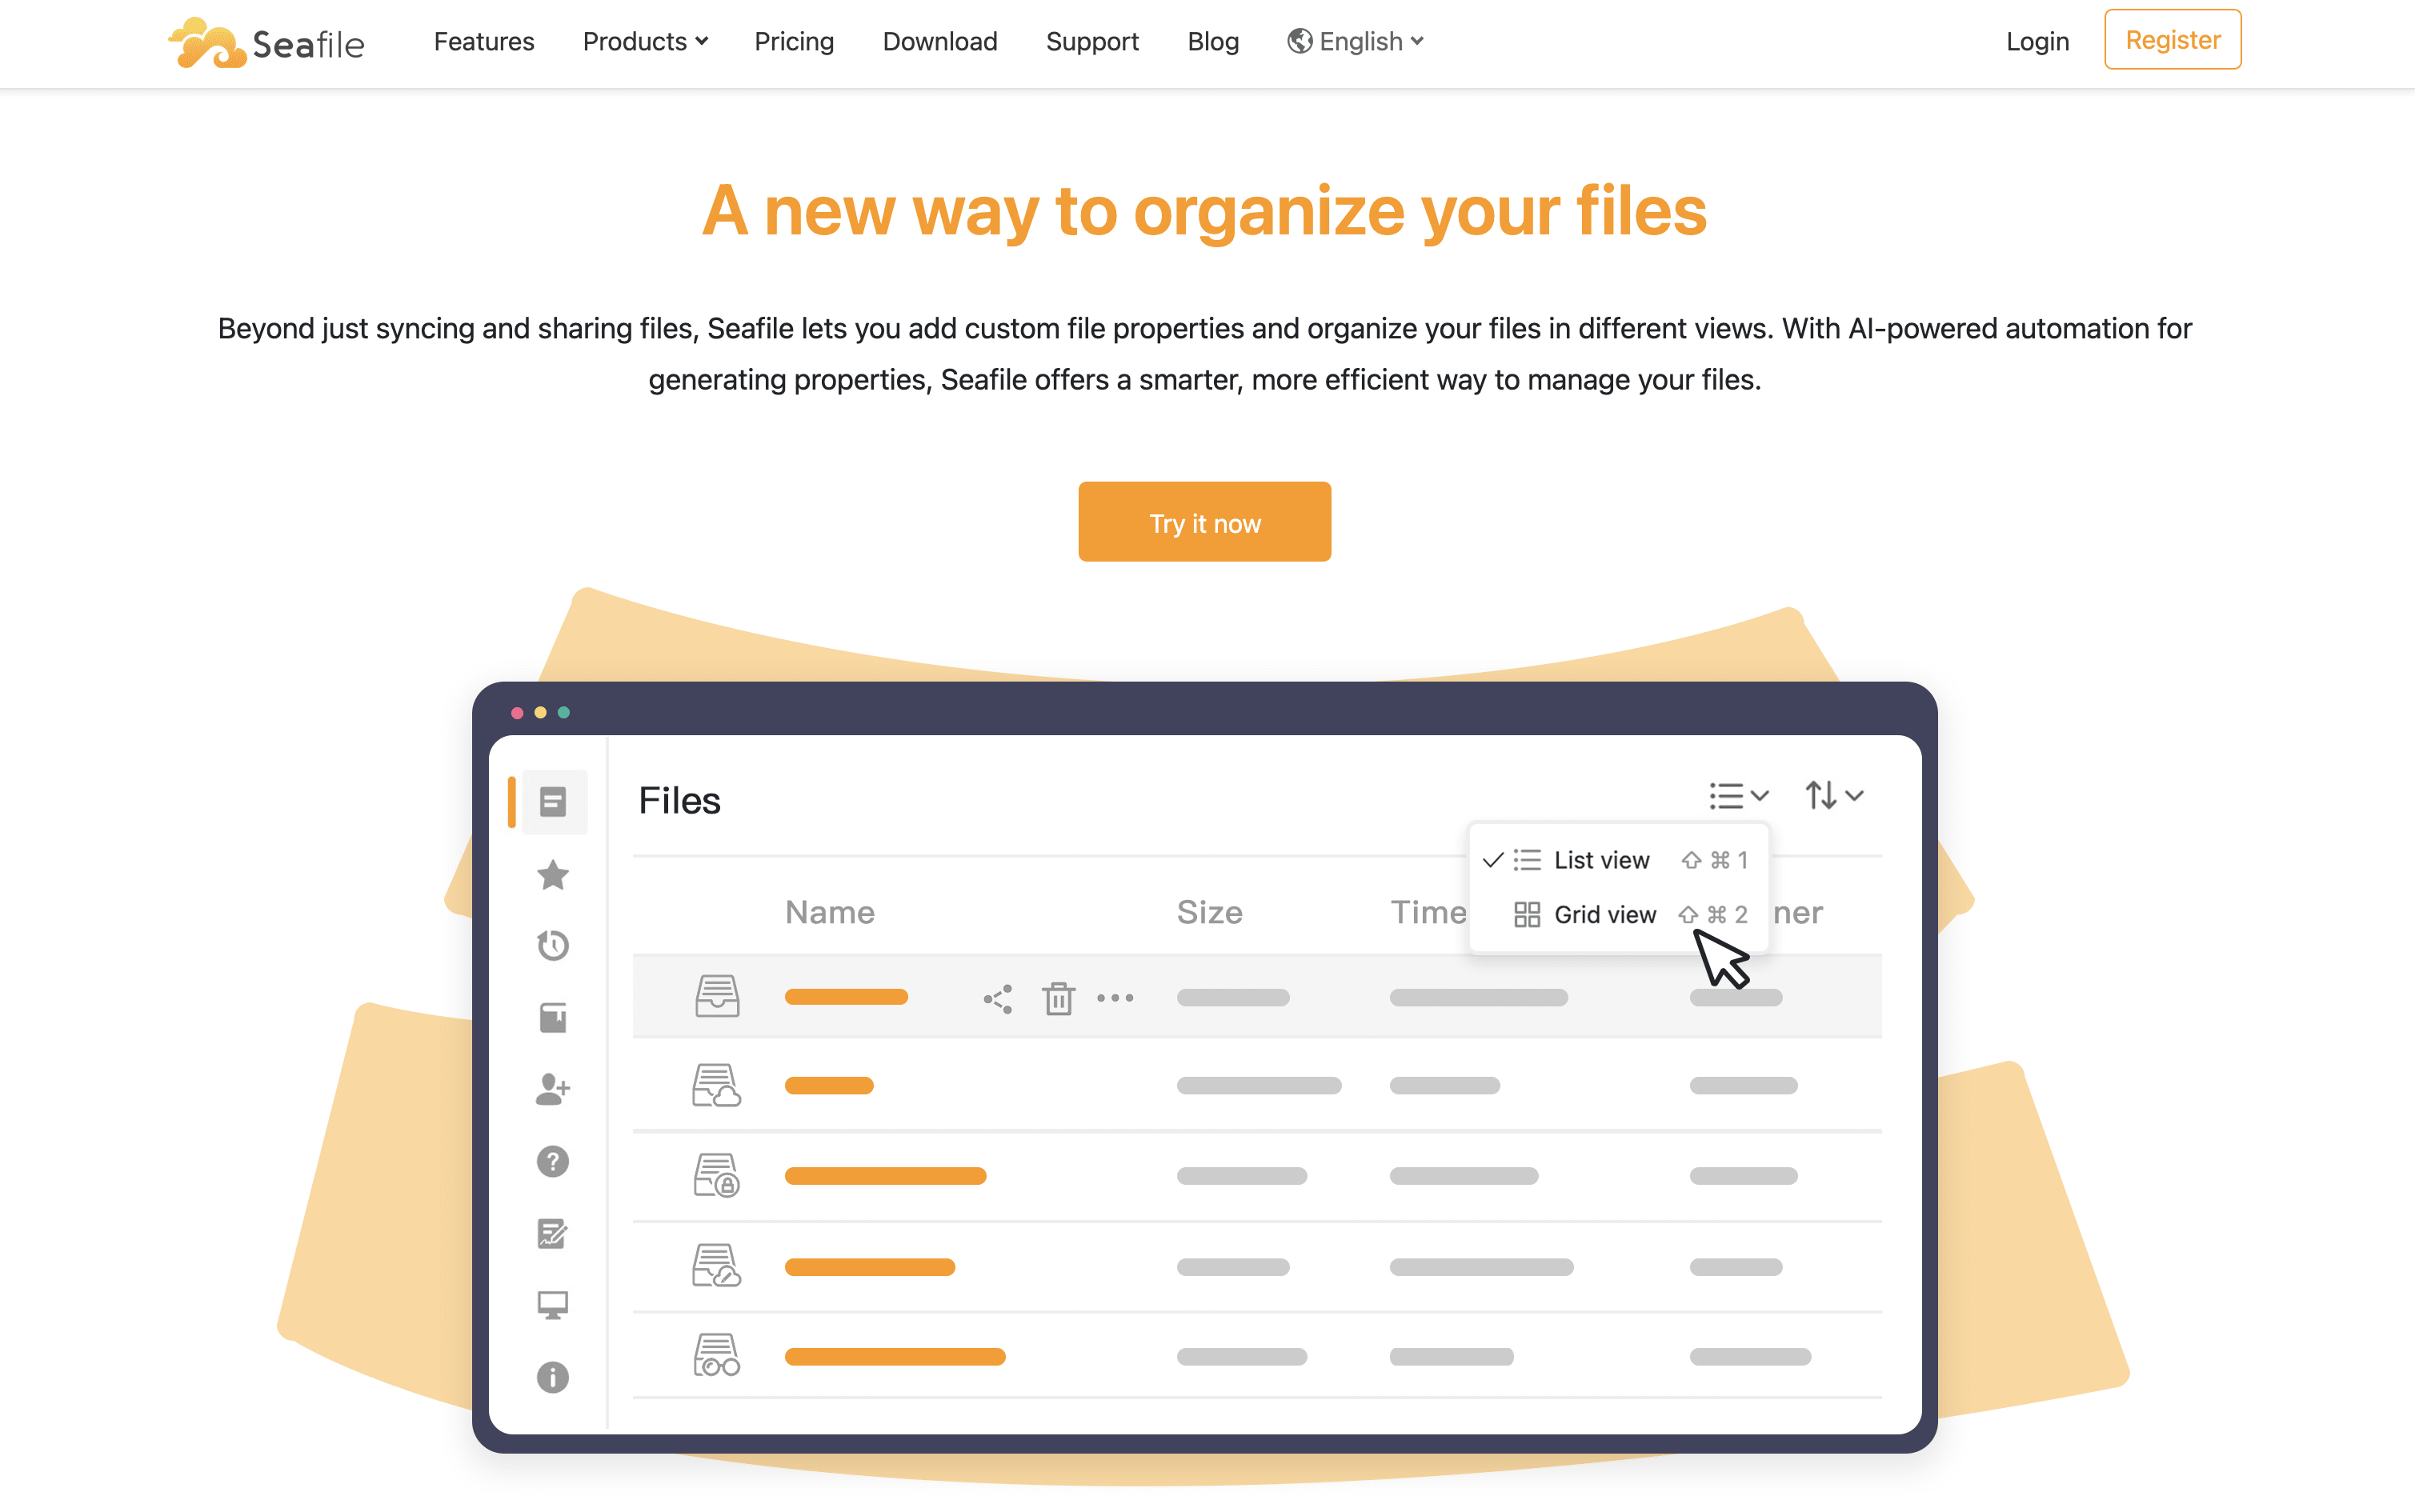This screenshot has width=2415, height=1512.
Task: Click the Register button
Action: tap(2172, 40)
